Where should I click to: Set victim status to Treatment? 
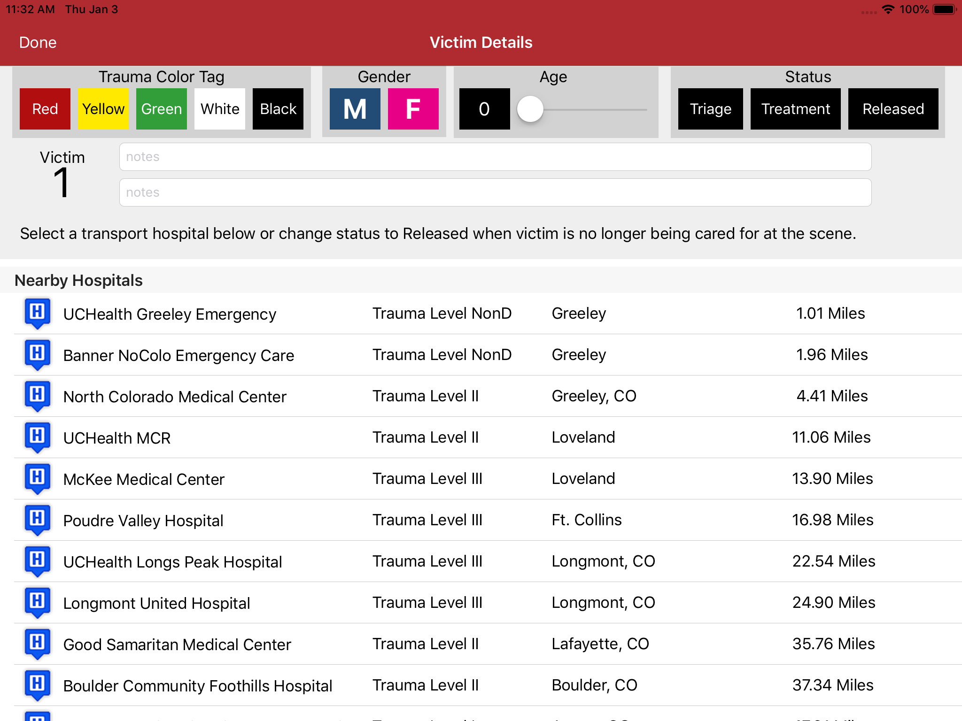click(795, 109)
